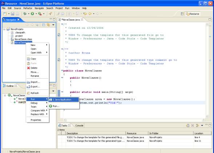The image size is (214, 153).
Task: Open the Back history dropdown arrow
Action: (94, 14)
